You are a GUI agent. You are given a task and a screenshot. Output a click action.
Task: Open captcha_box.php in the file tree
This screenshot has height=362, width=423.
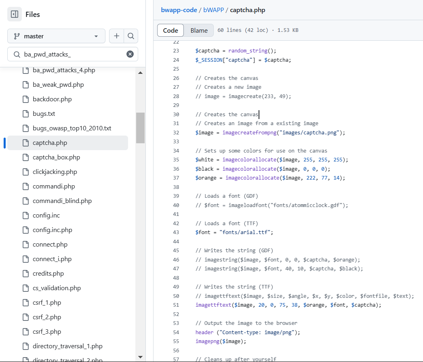tap(56, 157)
